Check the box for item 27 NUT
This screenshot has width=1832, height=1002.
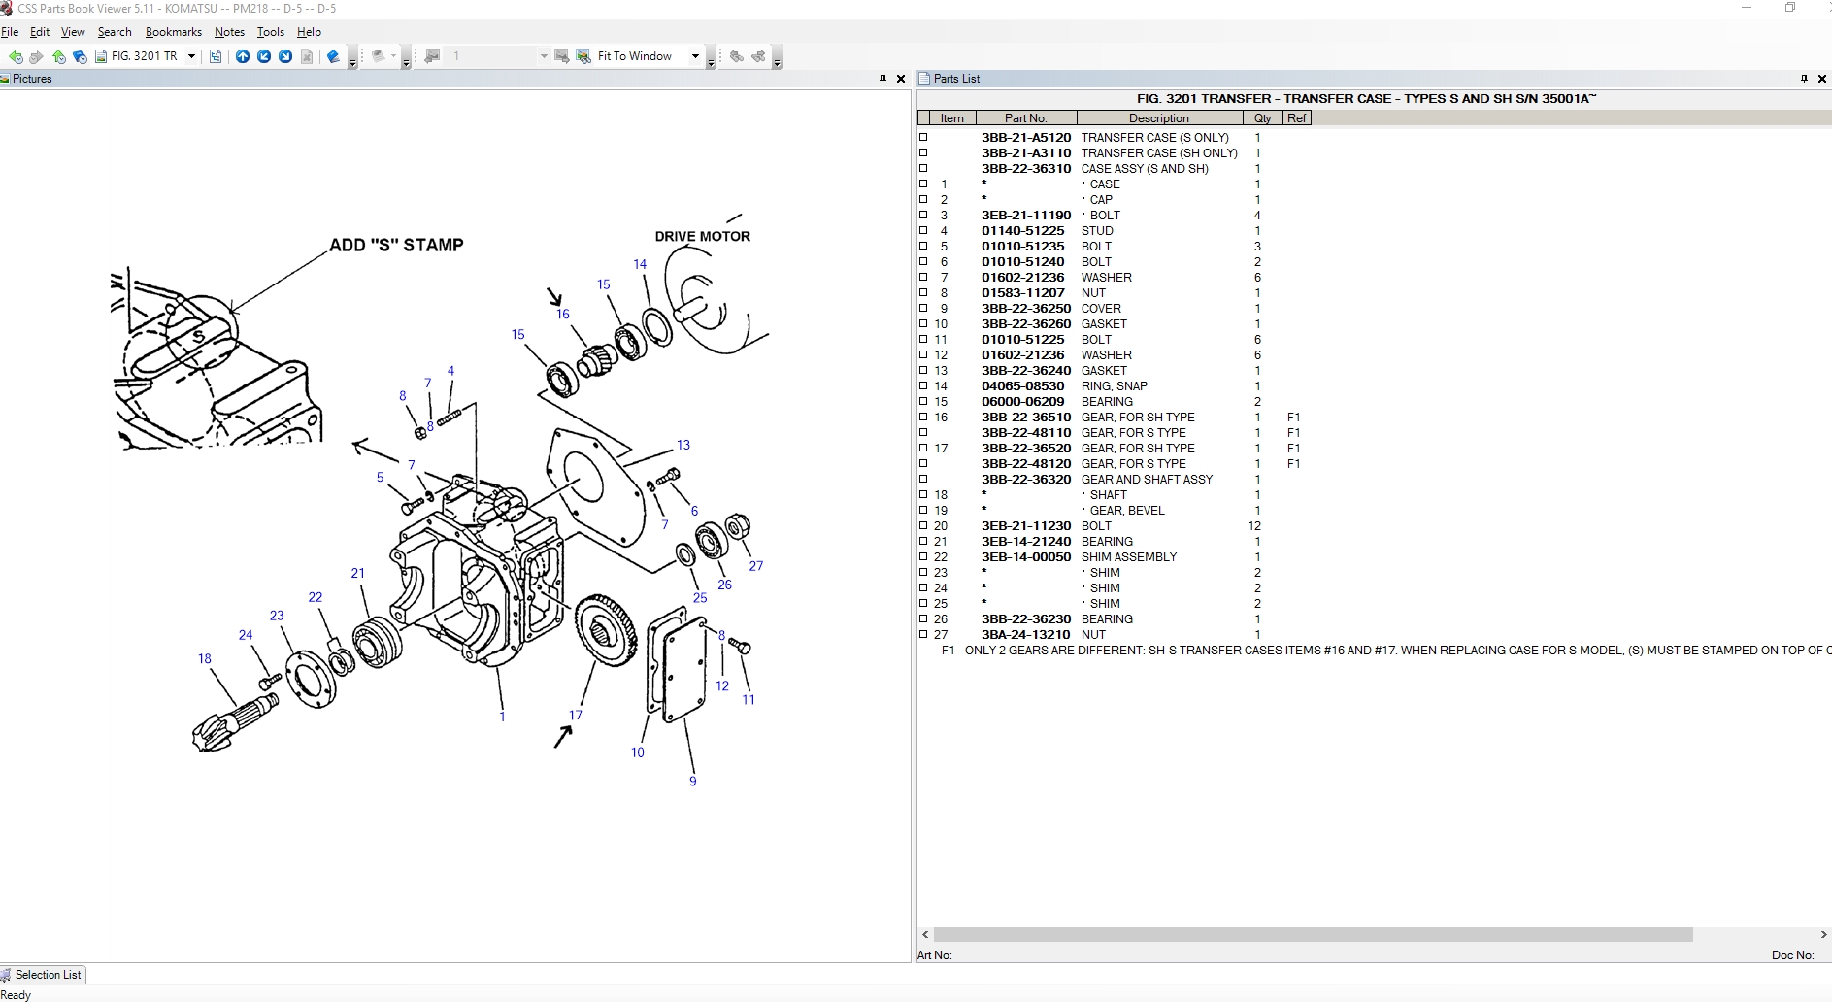923,634
